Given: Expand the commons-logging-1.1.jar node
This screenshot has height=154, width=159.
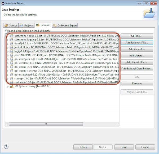Looking at the screenshot, I should (x=8, y=40).
